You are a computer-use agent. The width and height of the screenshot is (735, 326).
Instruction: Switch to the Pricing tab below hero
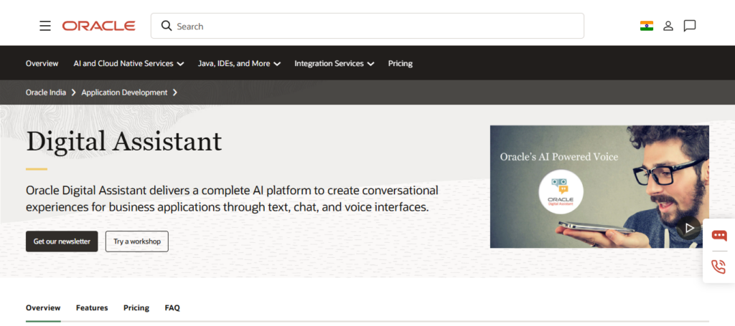click(x=136, y=308)
